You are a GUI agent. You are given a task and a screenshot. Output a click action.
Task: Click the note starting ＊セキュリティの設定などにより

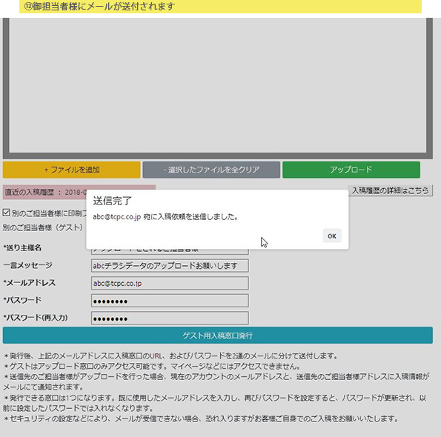tap(201, 418)
